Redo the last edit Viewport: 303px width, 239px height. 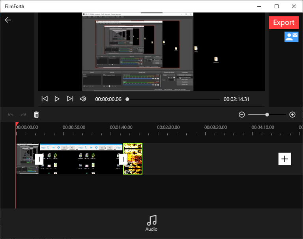[23, 115]
